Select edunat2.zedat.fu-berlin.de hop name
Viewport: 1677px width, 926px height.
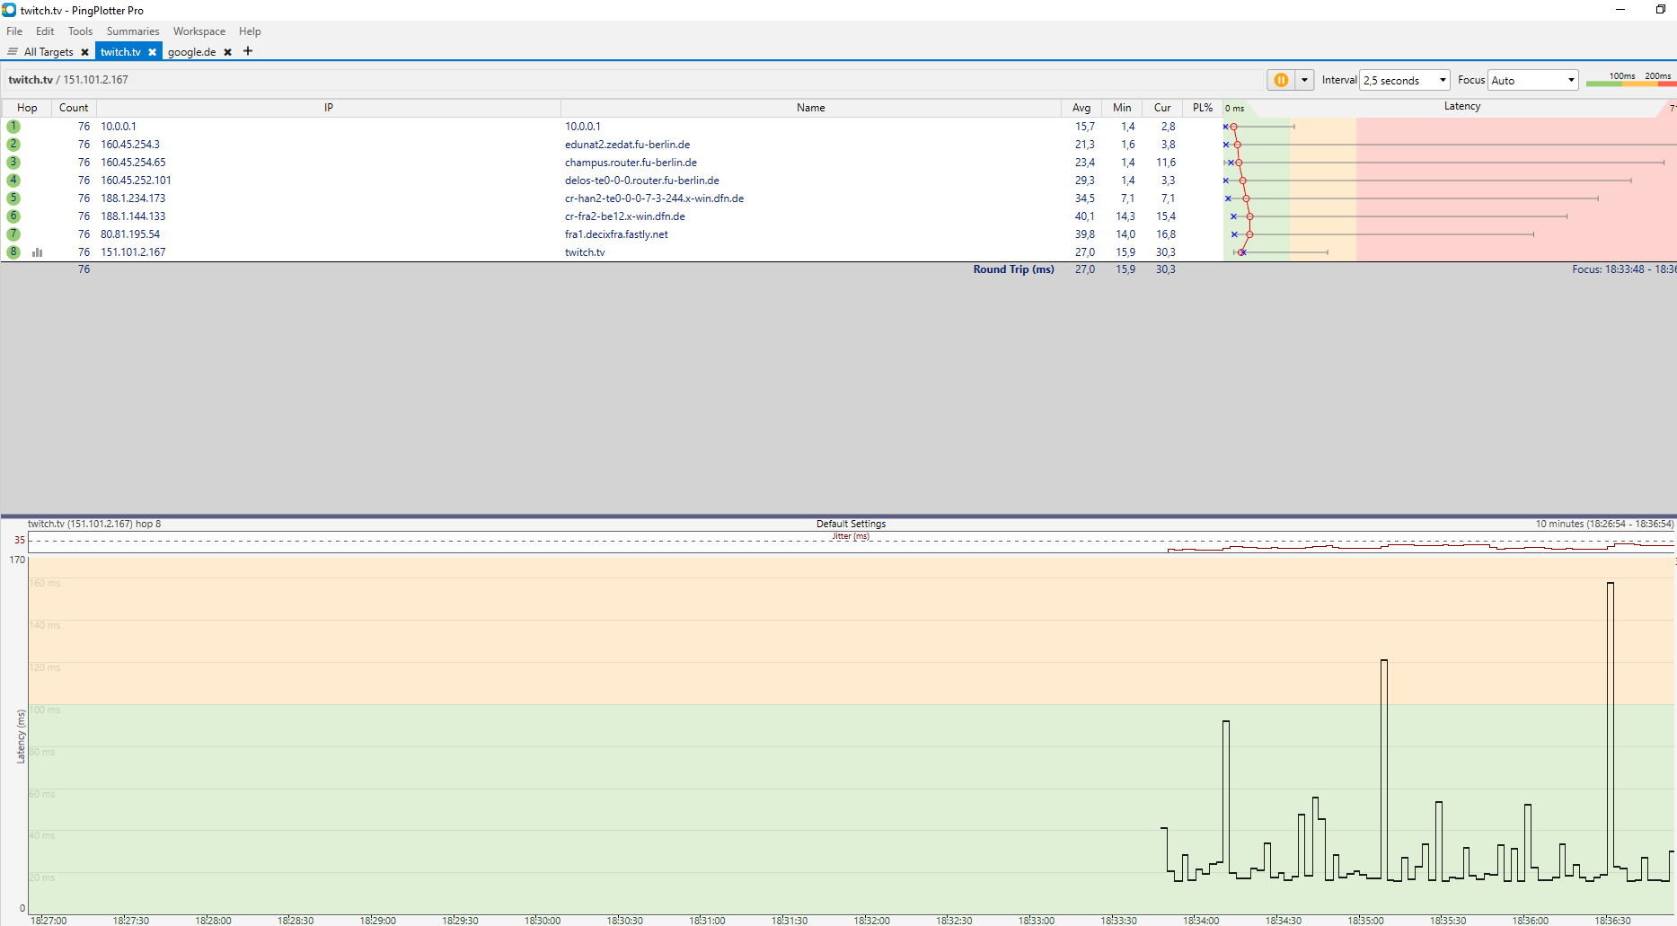[x=627, y=145]
